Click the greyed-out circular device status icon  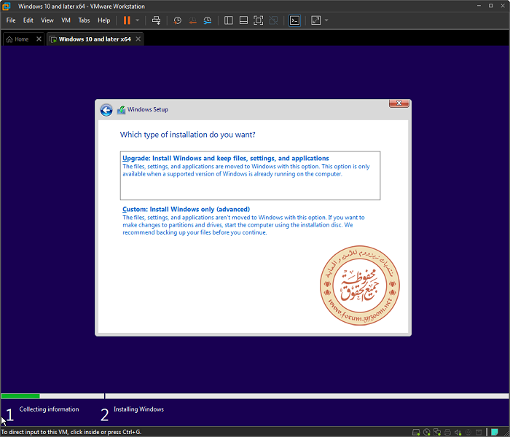click(468, 432)
